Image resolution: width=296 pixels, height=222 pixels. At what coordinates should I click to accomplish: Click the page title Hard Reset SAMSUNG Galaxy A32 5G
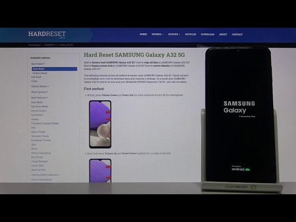pos(134,55)
